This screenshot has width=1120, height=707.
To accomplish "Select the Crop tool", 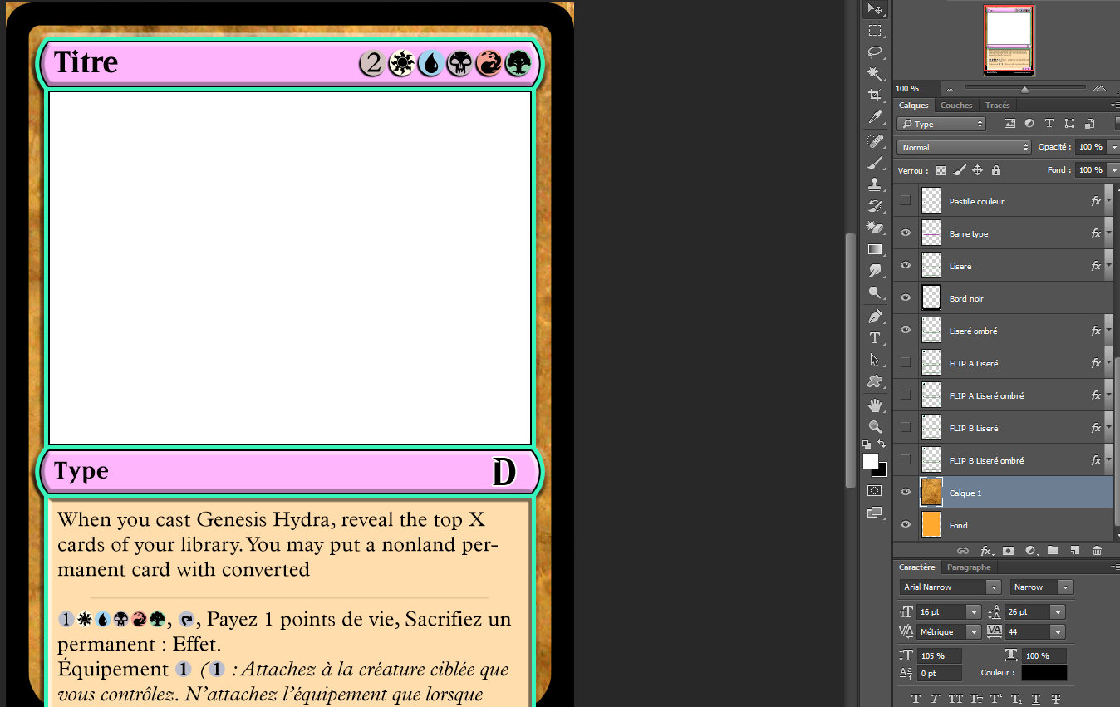I will (x=875, y=96).
